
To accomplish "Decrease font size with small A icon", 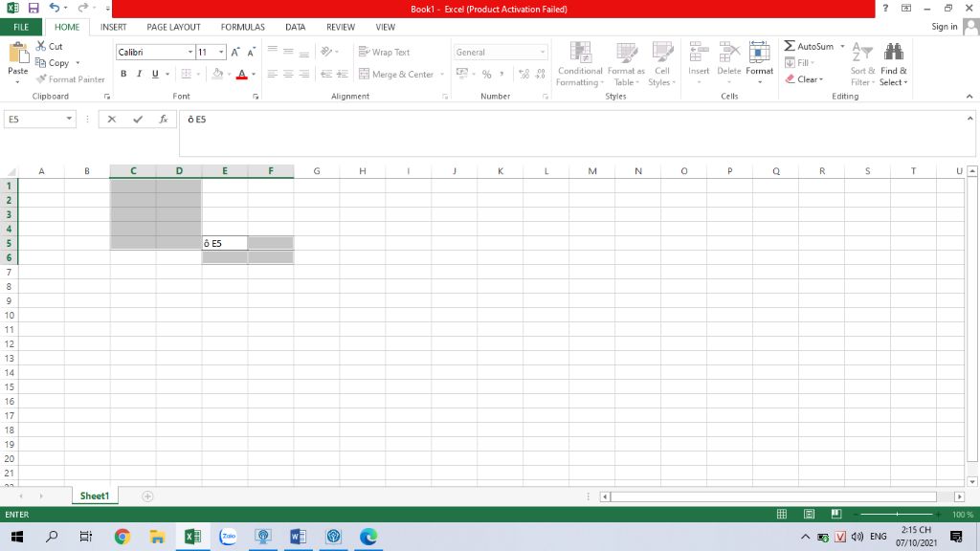I will tap(251, 53).
